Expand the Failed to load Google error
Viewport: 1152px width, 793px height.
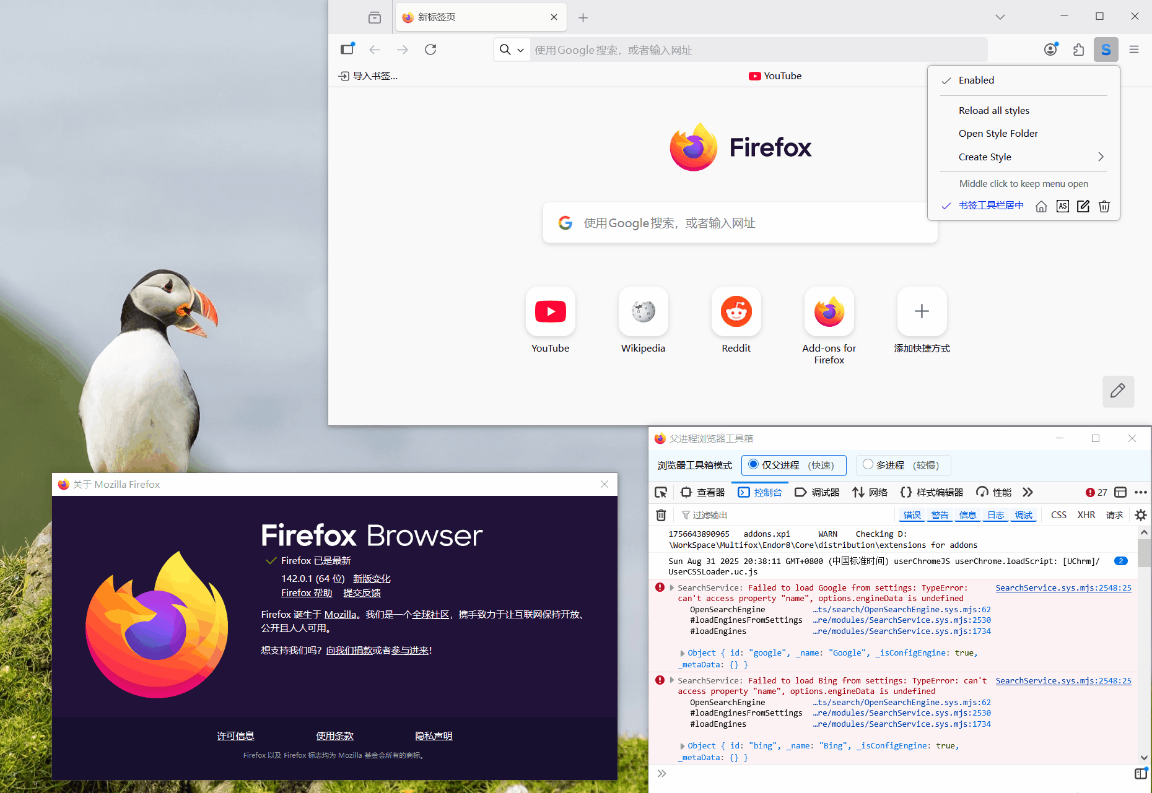[x=672, y=587]
